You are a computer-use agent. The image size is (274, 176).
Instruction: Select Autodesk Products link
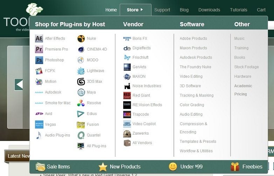196,57
